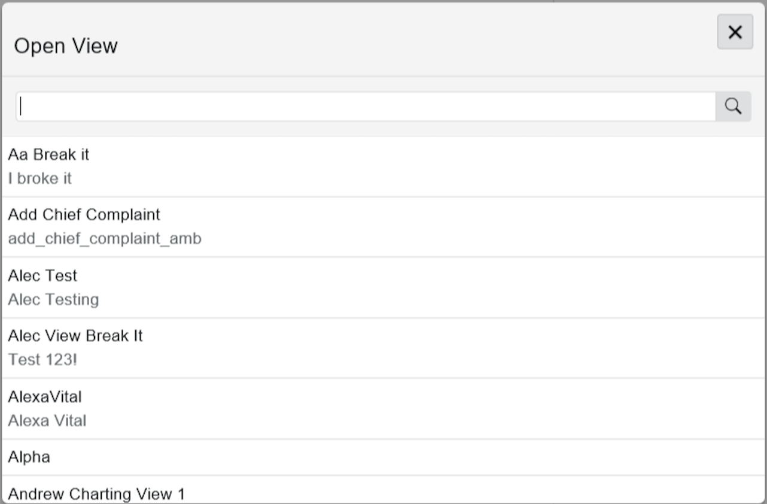Pick Andrew Charting View 1
This screenshot has width=767, height=504.
[x=383, y=490]
